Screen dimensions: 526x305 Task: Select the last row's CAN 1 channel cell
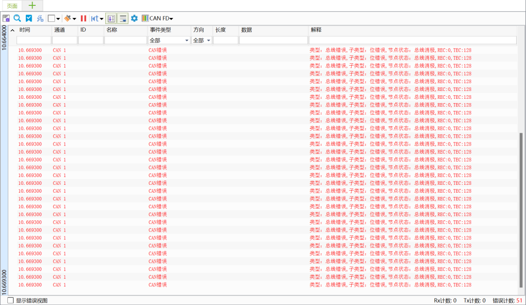(x=59, y=285)
